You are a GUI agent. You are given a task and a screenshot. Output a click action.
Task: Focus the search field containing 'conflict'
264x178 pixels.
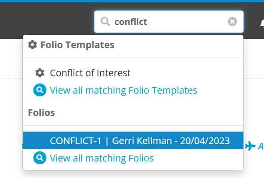[169, 22]
